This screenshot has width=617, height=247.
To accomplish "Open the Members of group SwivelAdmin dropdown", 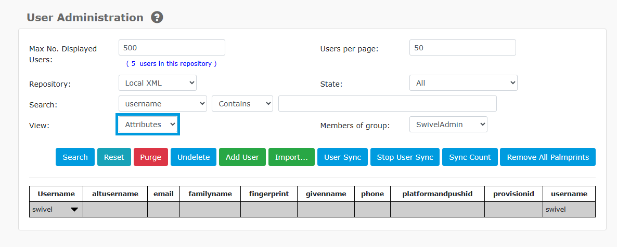I will click(x=448, y=125).
